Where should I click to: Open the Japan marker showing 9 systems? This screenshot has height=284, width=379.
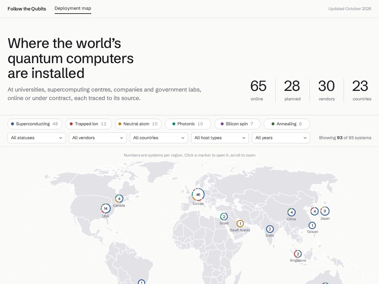coord(325,211)
